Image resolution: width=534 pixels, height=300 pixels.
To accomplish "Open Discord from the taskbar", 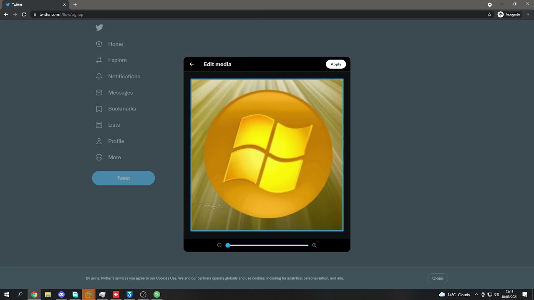I will tap(61, 295).
